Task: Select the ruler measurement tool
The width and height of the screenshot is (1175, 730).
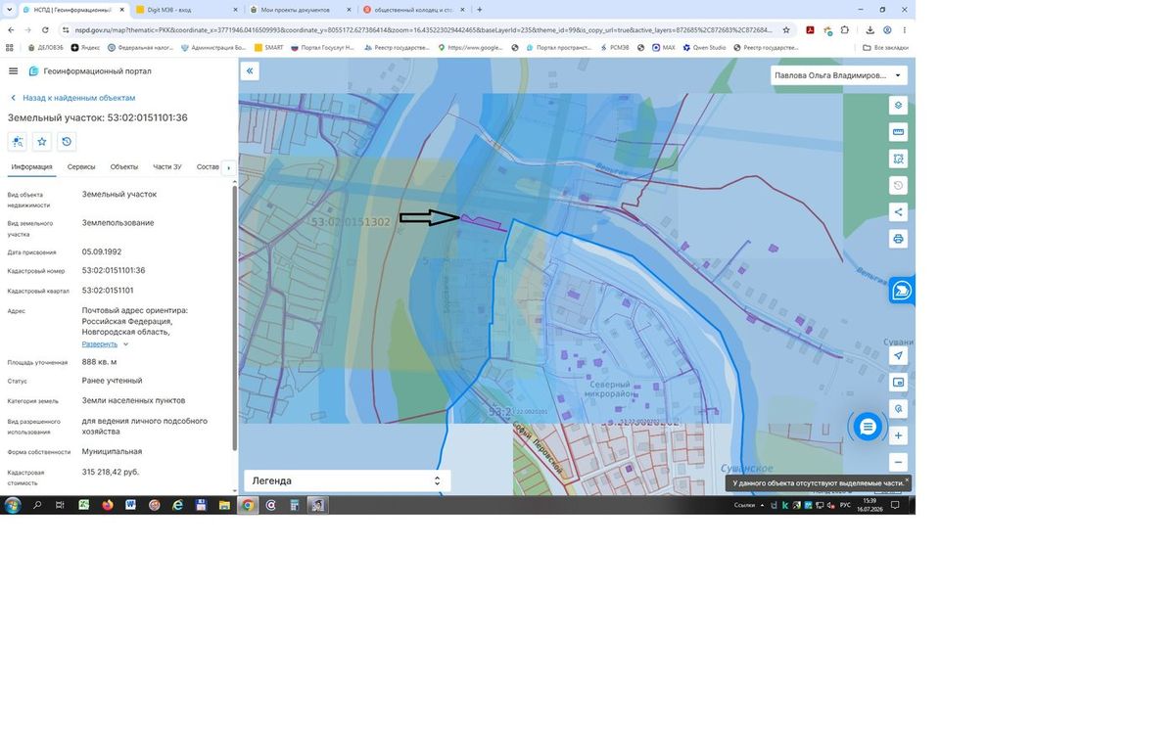Action: pyautogui.click(x=898, y=131)
